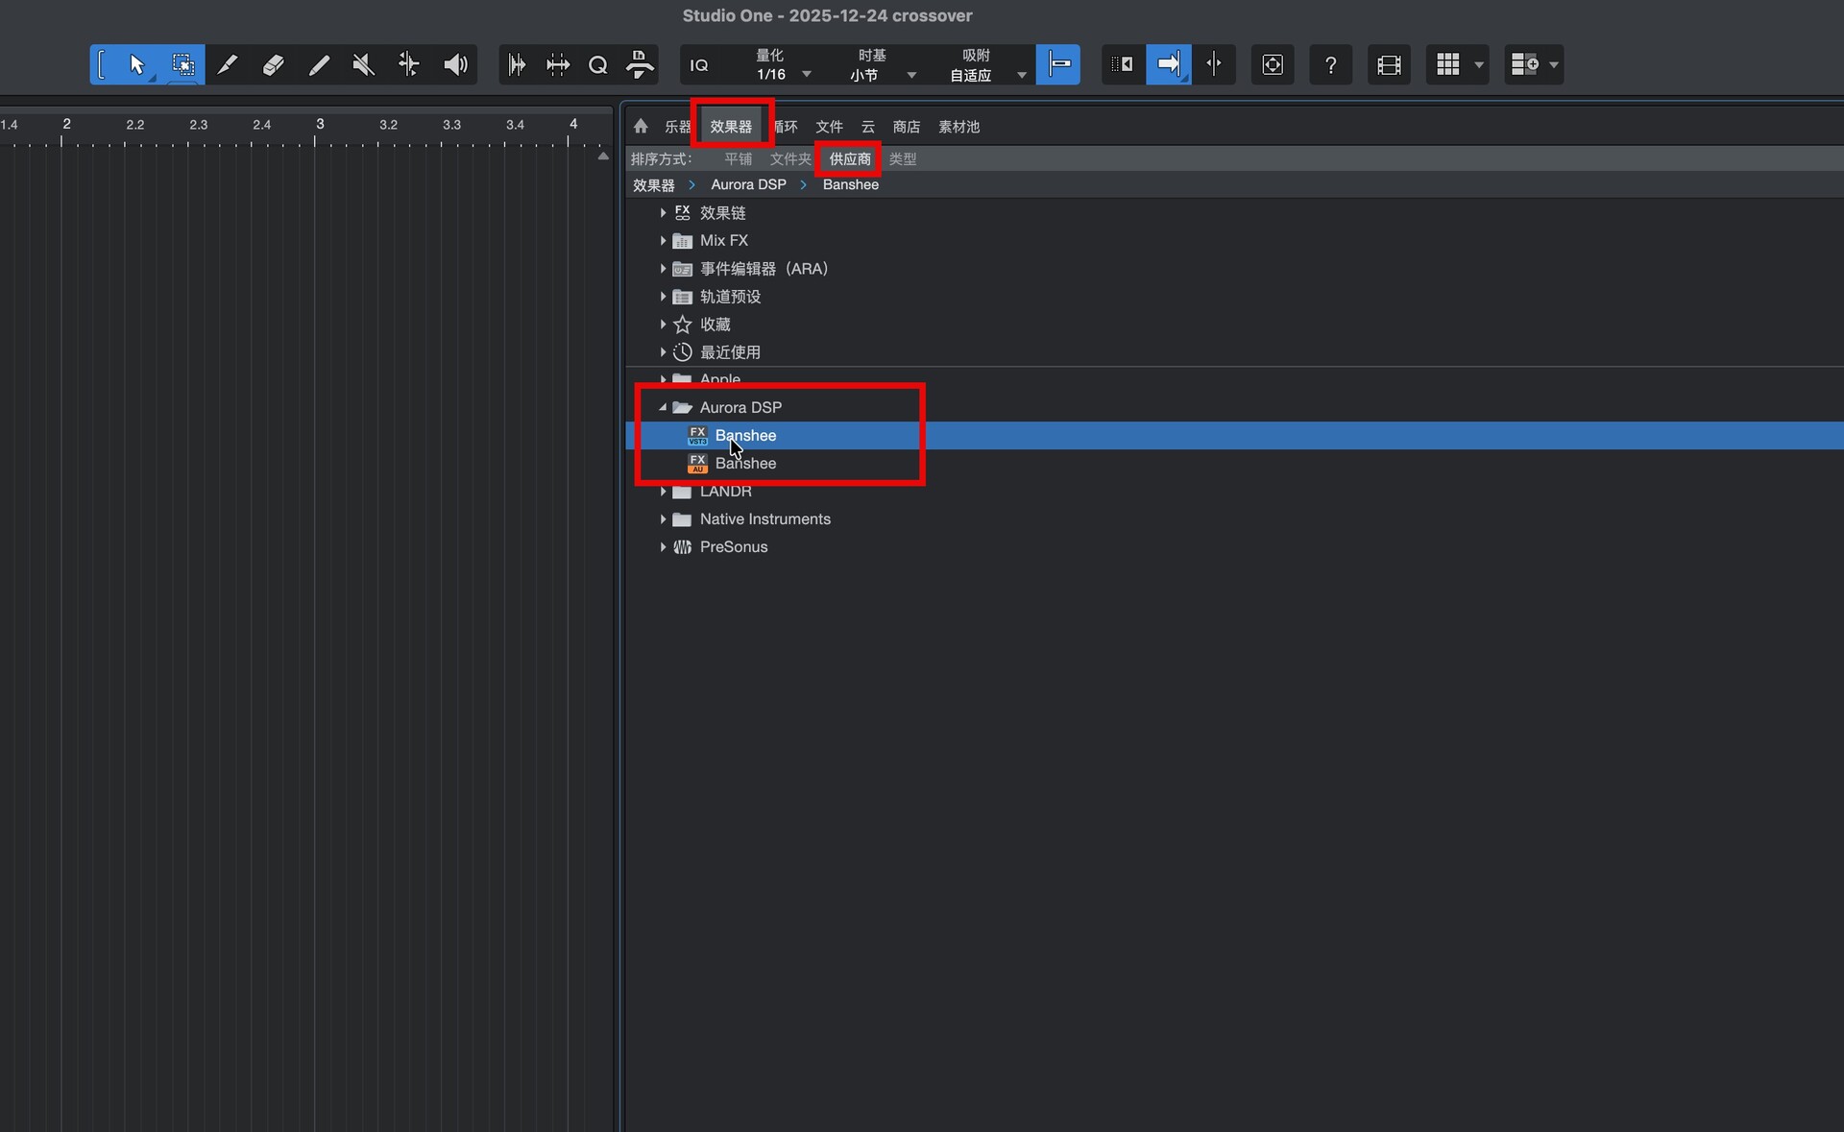Collapse the Aurora DSP folder
Image resolution: width=1844 pixels, height=1132 pixels.
coord(663,407)
